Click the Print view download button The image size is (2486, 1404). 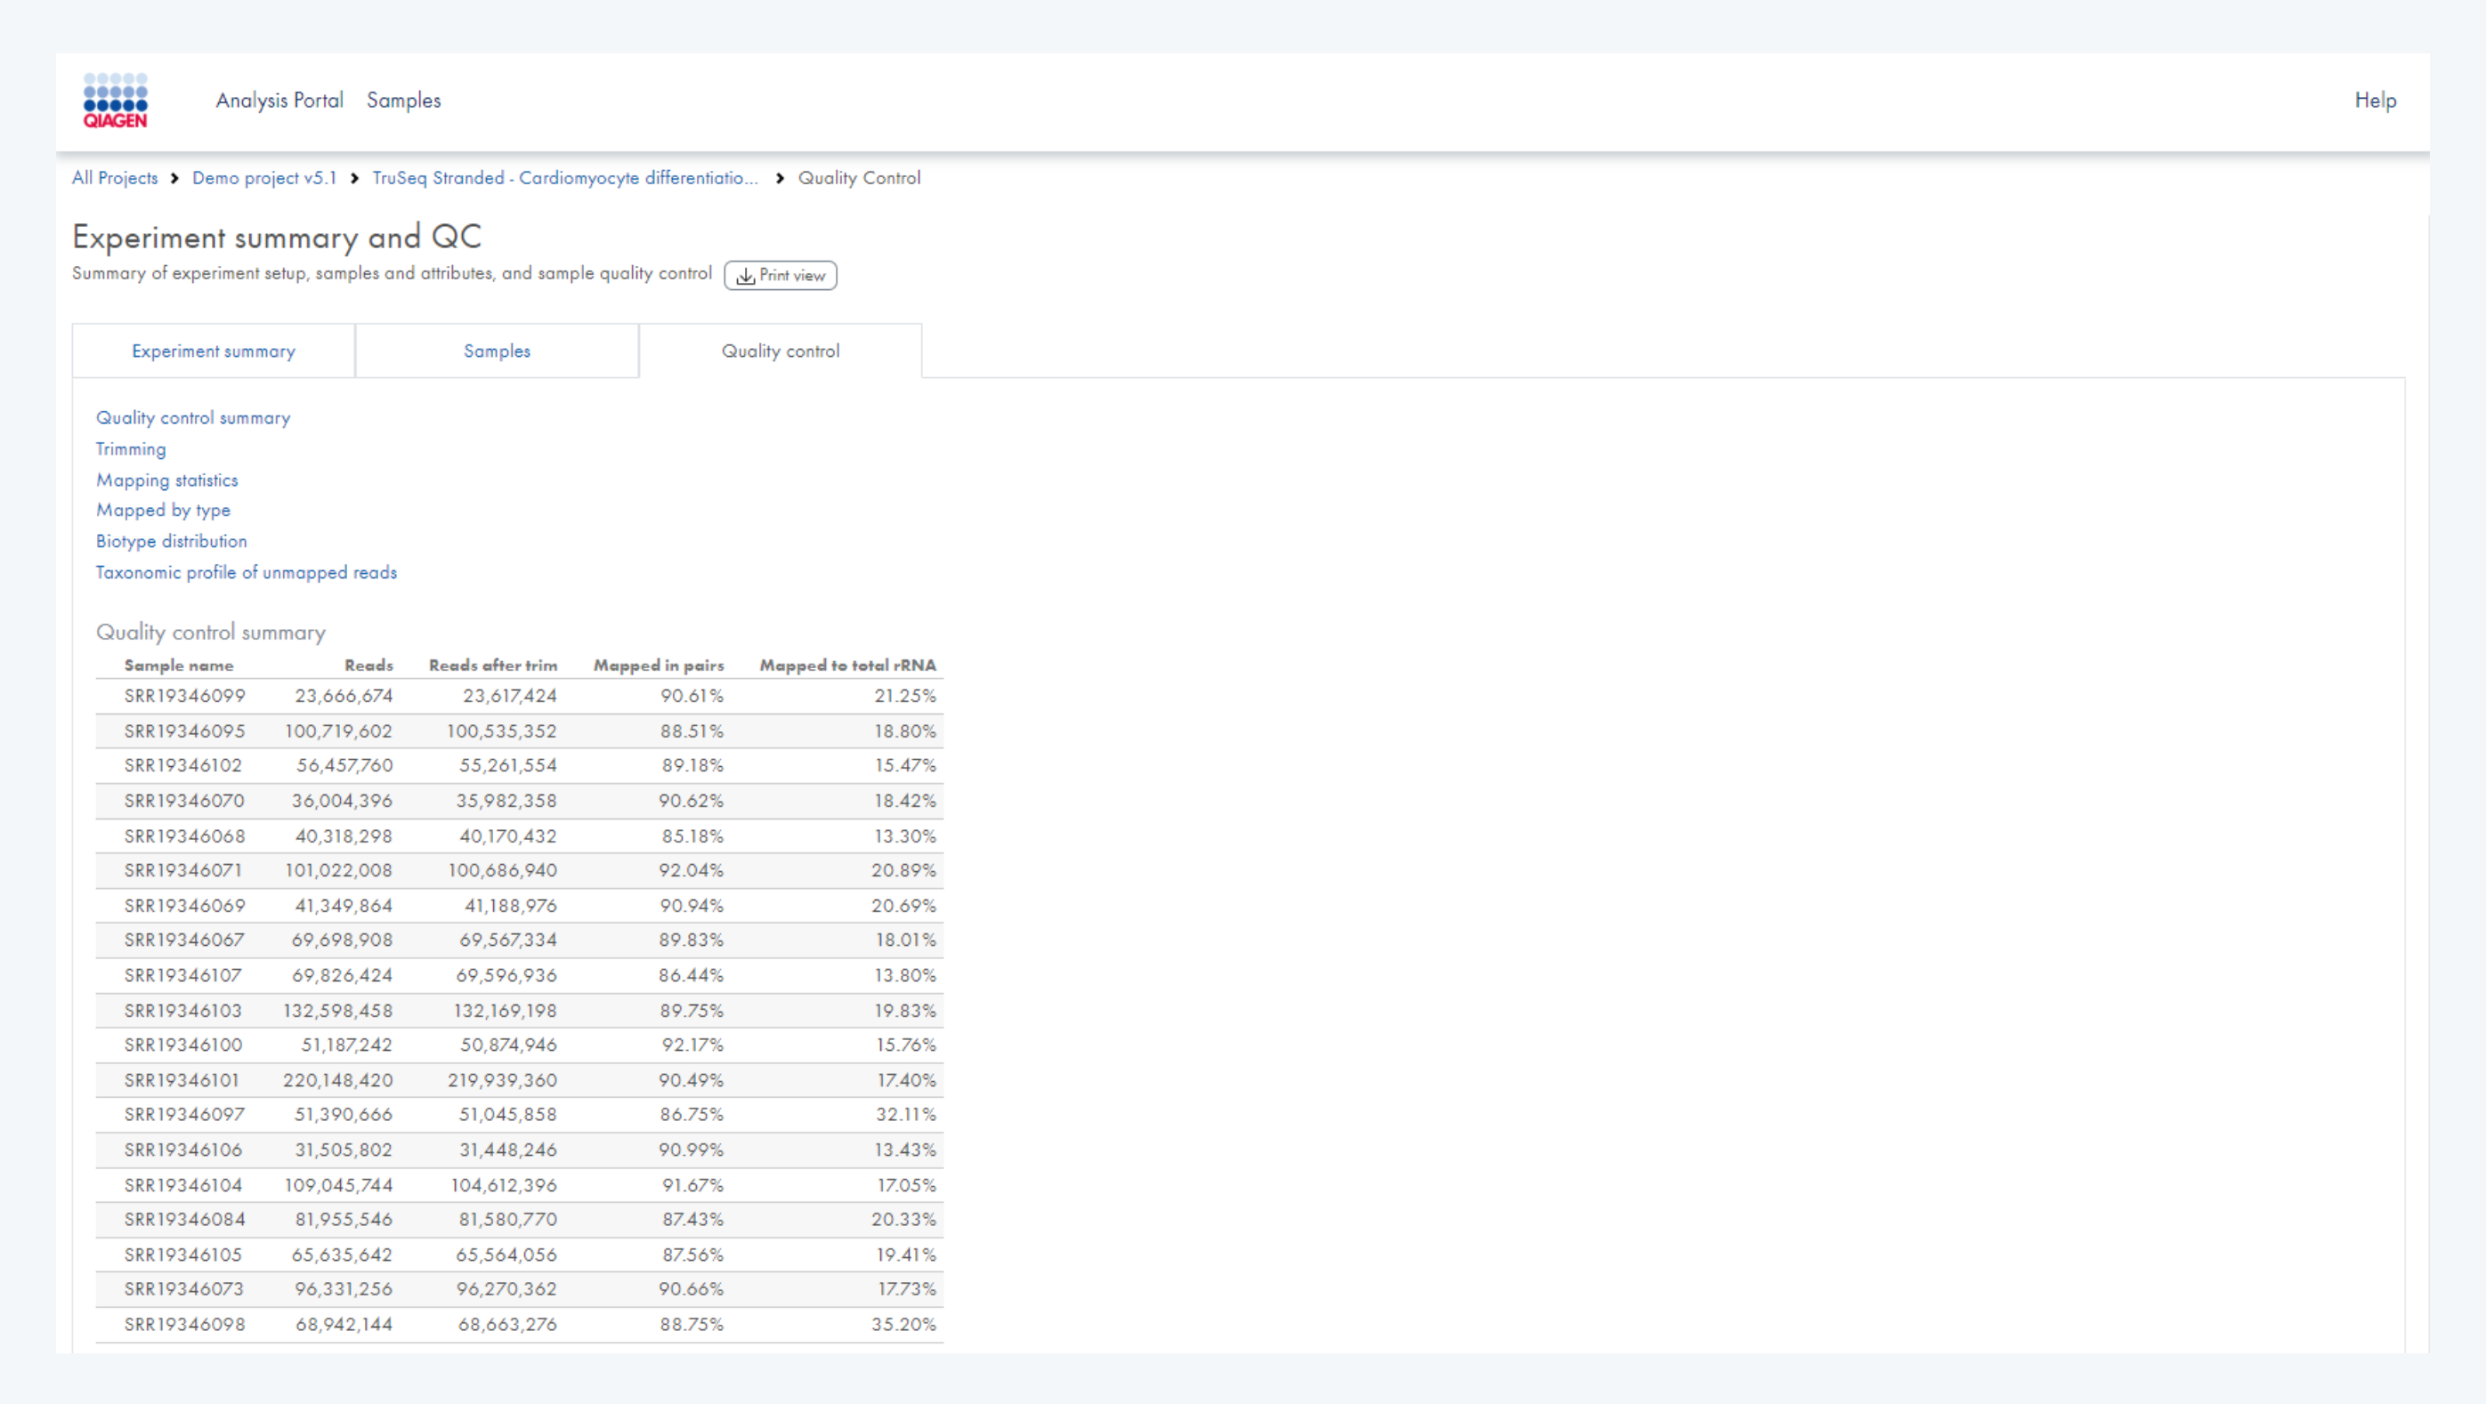[x=780, y=276]
